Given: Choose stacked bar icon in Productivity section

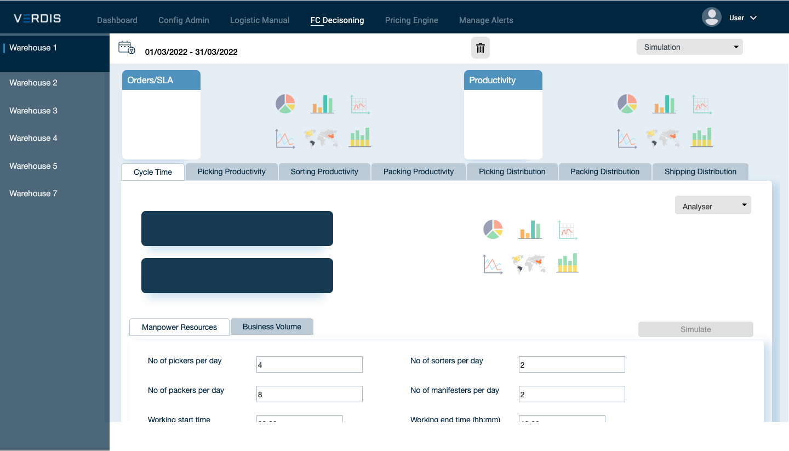Looking at the screenshot, I should coord(702,138).
